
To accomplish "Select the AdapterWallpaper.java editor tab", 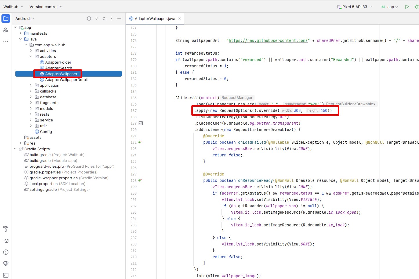I will click(x=155, y=19).
